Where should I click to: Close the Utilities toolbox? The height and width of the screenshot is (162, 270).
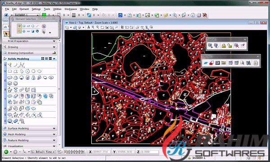tap(258, 56)
